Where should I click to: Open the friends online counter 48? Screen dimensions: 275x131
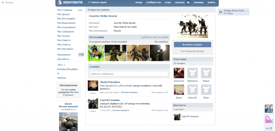pyautogui.click(x=269, y=128)
